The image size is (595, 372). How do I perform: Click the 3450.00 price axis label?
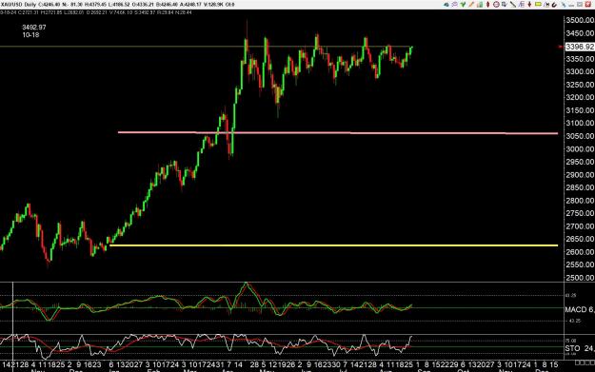coord(580,33)
